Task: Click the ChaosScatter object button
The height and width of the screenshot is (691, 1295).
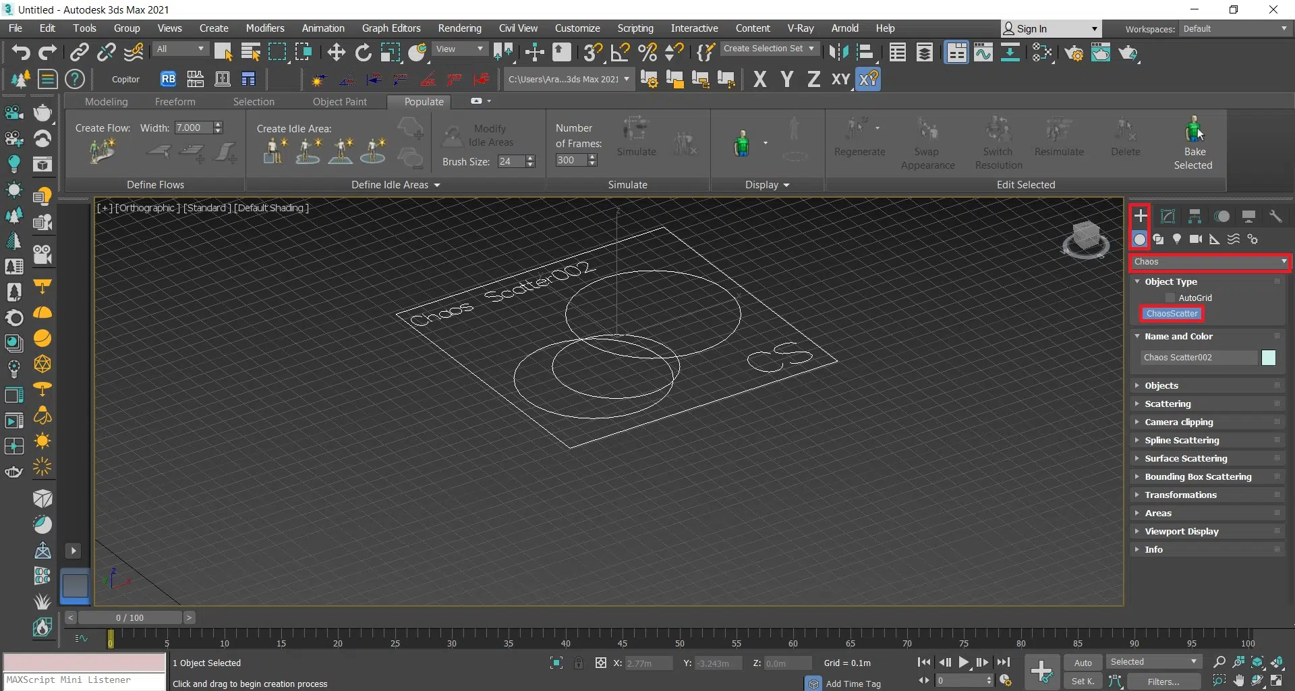Action: tap(1172, 314)
